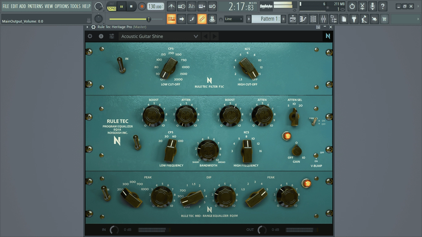This screenshot has height=237, width=422.
Task: Stop playback
Action: click(x=131, y=6)
